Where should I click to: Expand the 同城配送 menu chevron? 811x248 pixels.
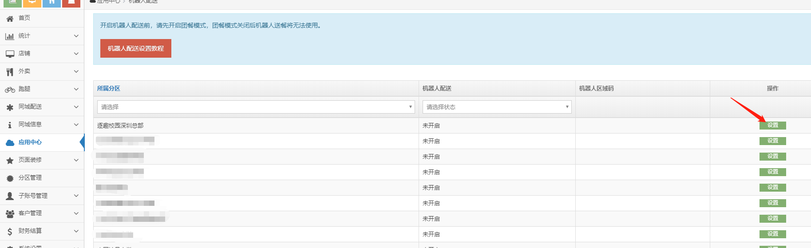coord(76,107)
